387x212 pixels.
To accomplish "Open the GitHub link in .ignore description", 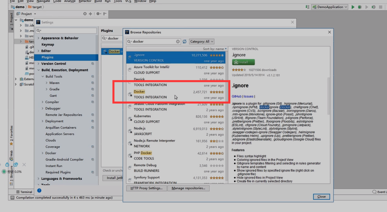I will click(x=236, y=96).
